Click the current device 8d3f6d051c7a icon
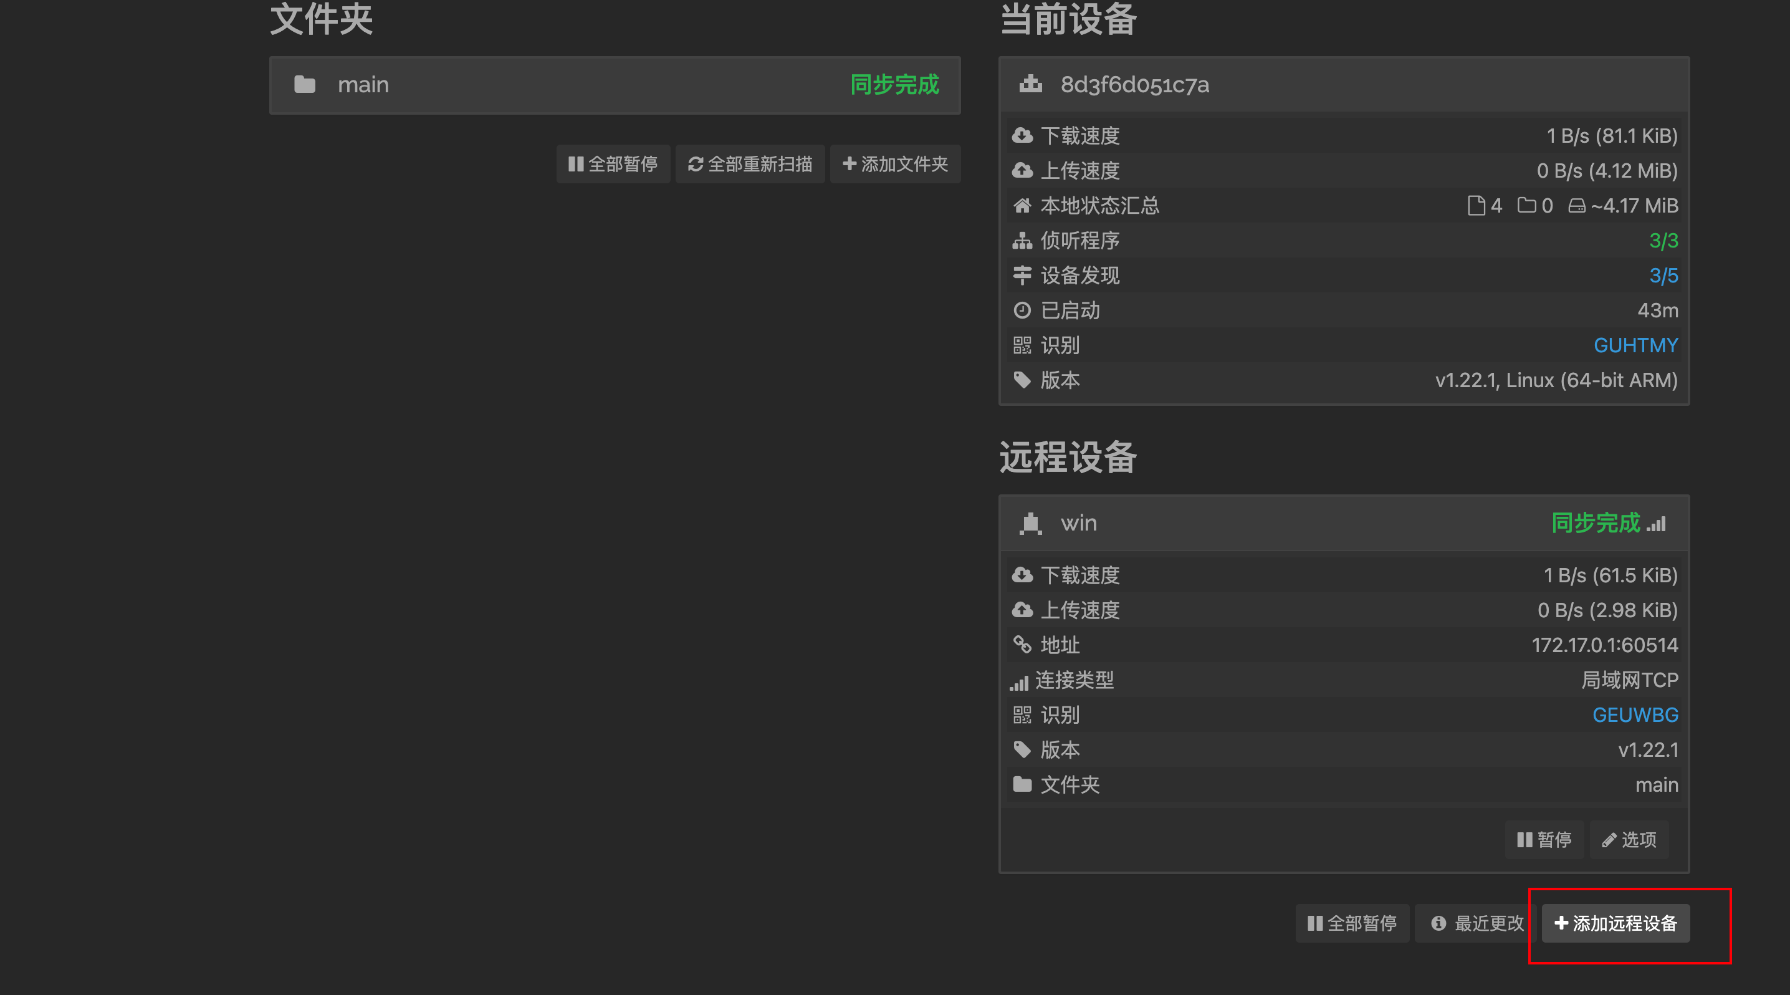This screenshot has height=995, width=1790. [1030, 85]
